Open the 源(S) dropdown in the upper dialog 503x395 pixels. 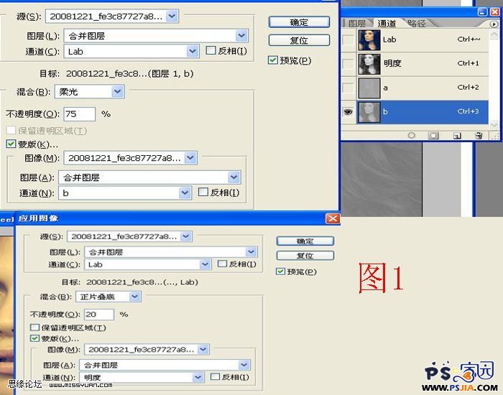coord(172,16)
